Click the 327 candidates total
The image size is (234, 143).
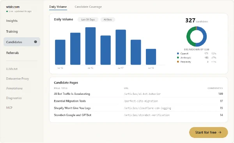pyautogui.click(x=197, y=20)
